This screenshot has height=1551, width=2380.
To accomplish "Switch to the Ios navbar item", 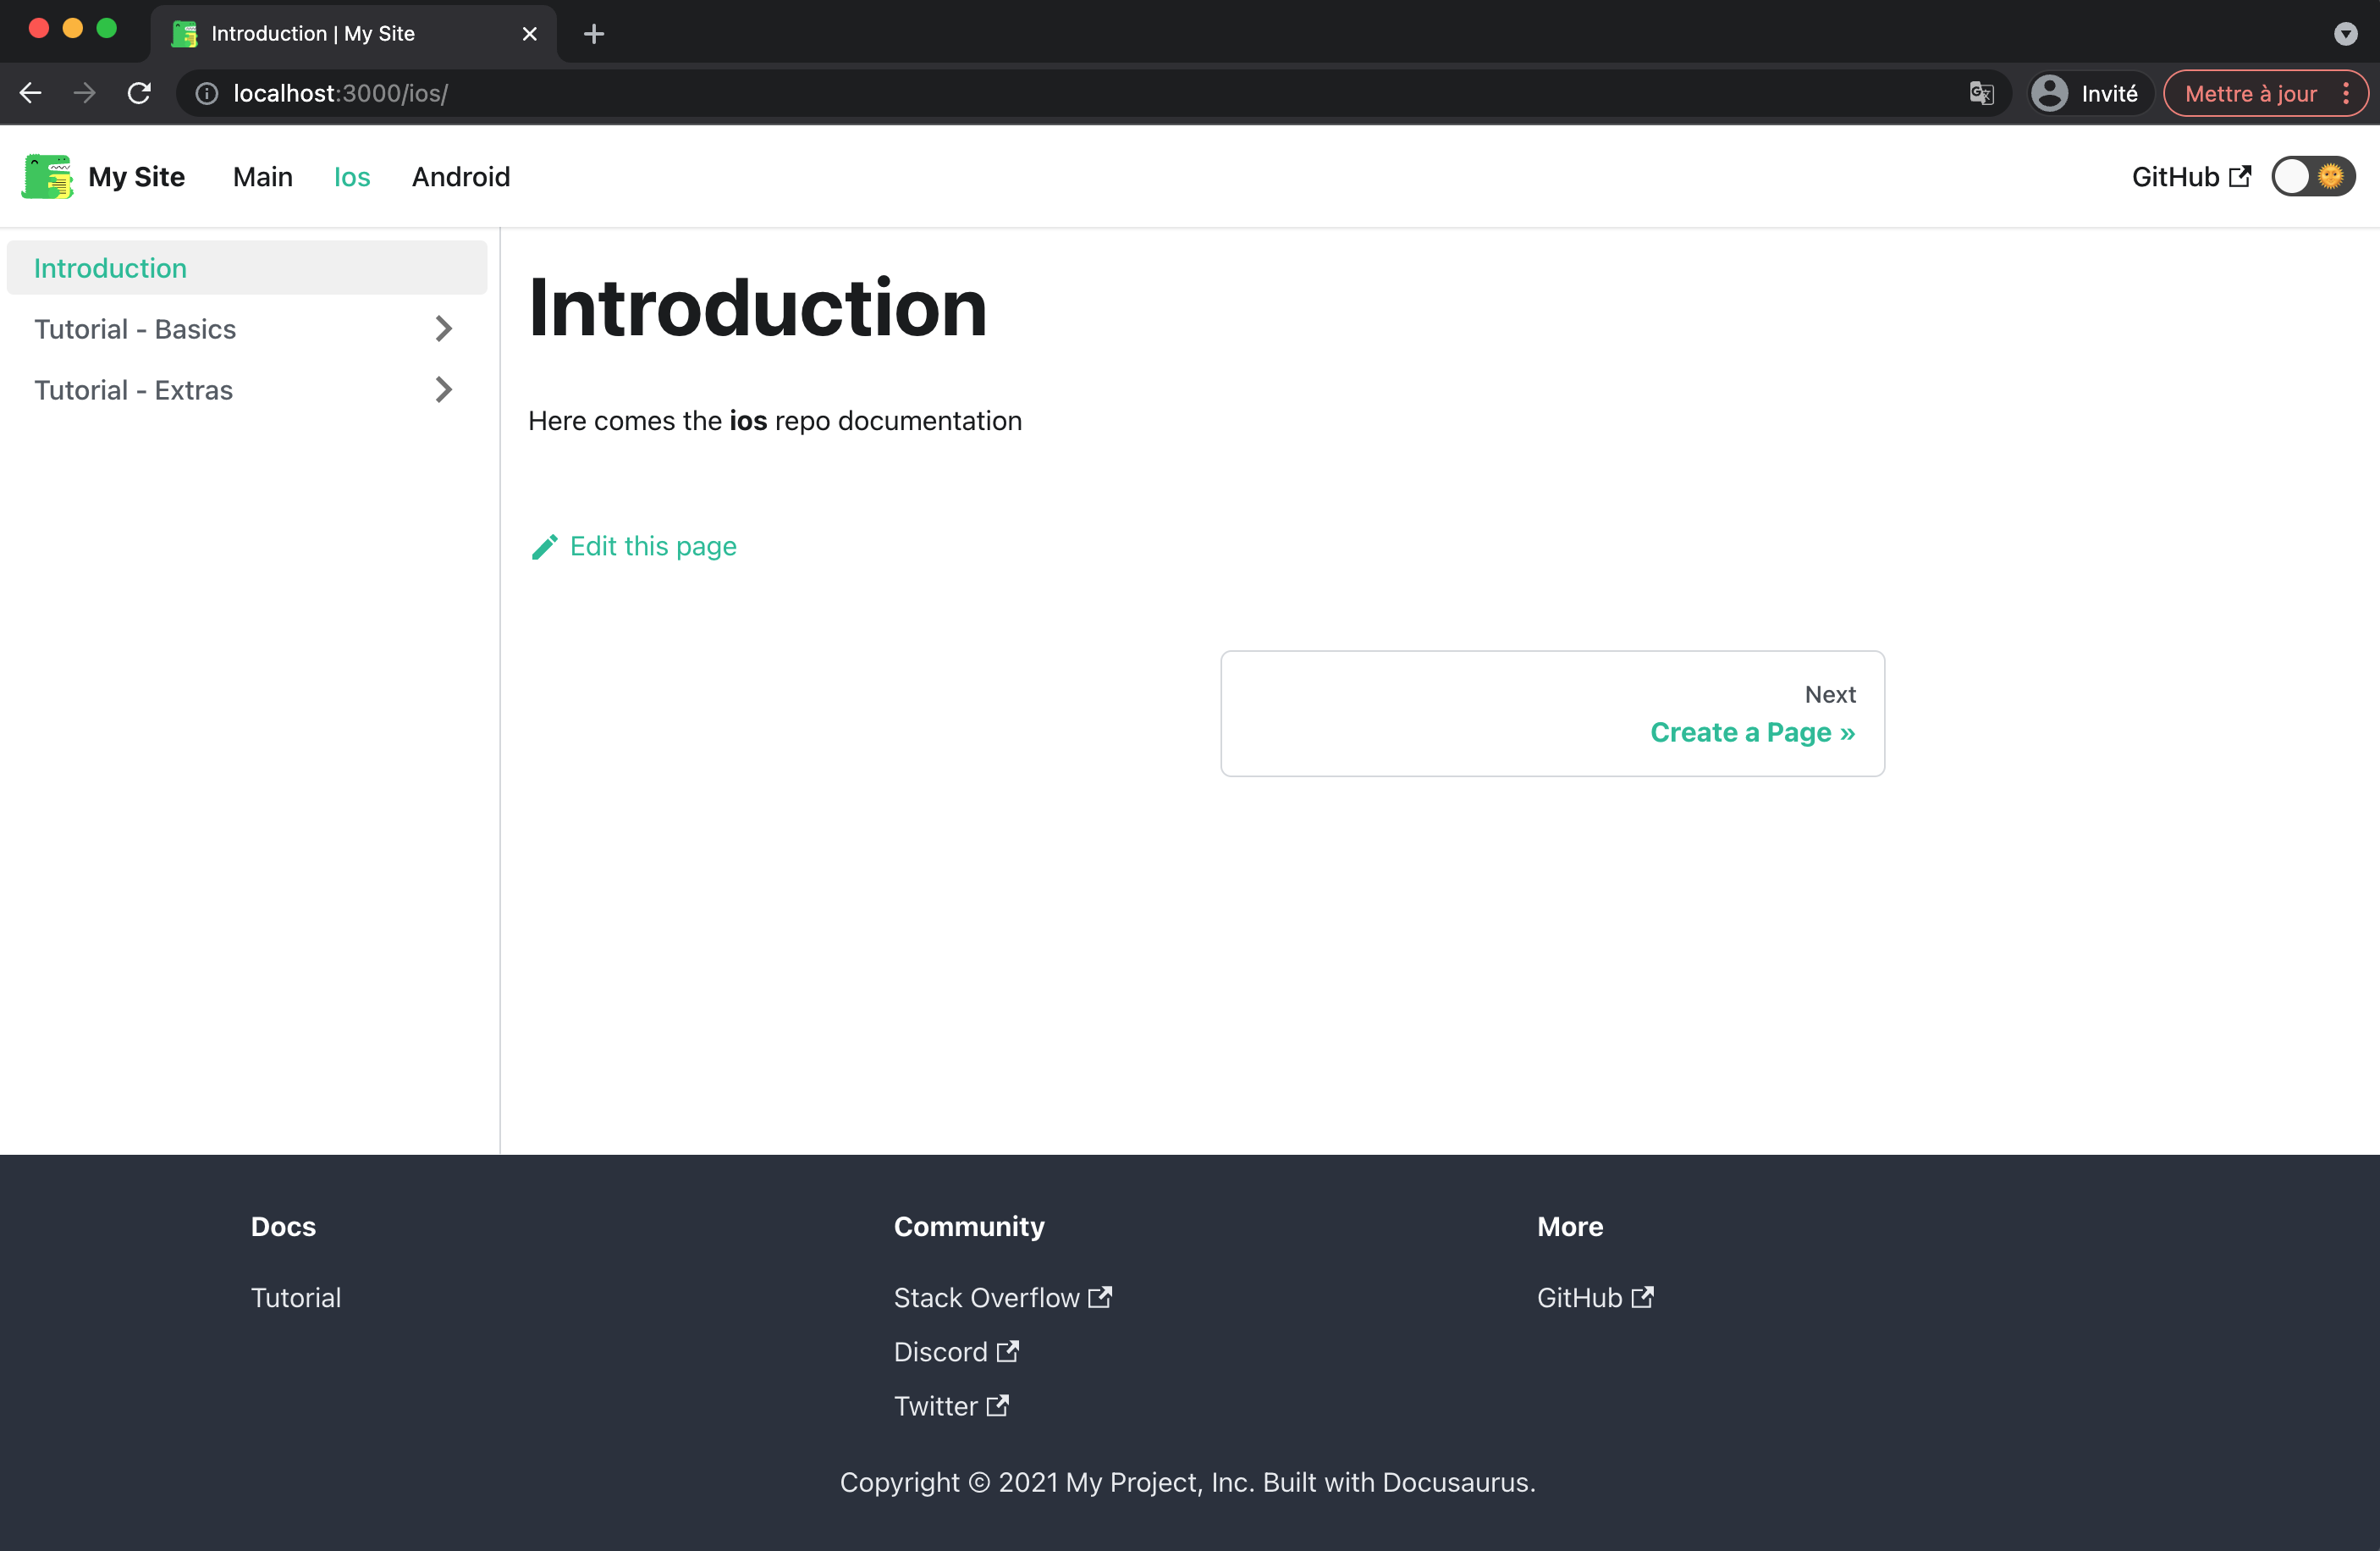I will (x=351, y=176).
